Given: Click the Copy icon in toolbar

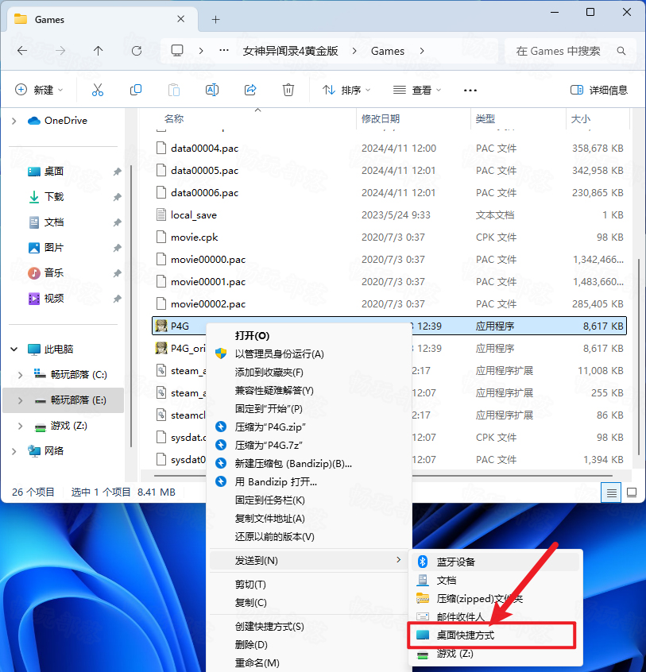Looking at the screenshot, I should (x=136, y=90).
